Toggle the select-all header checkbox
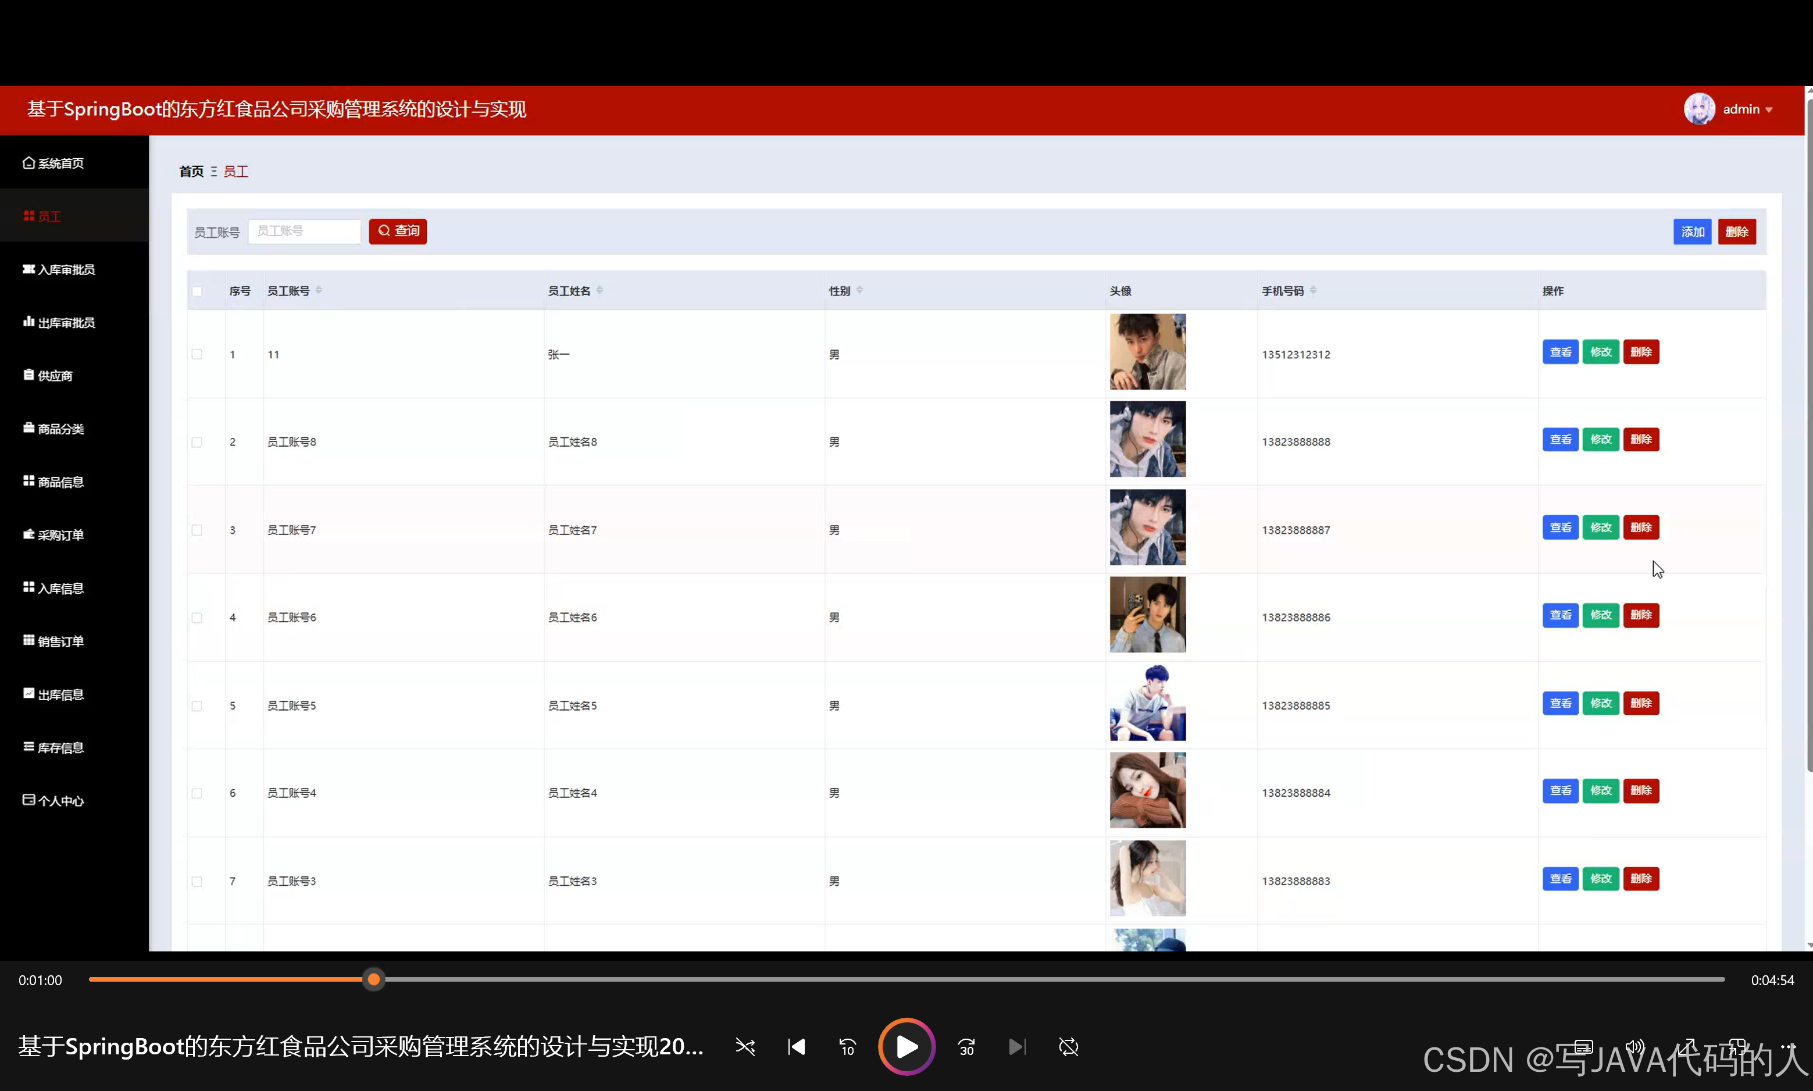 (x=197, y=291)
